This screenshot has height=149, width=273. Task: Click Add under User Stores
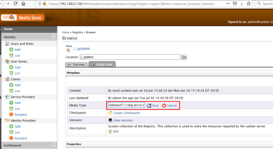[x=18, y=67]
